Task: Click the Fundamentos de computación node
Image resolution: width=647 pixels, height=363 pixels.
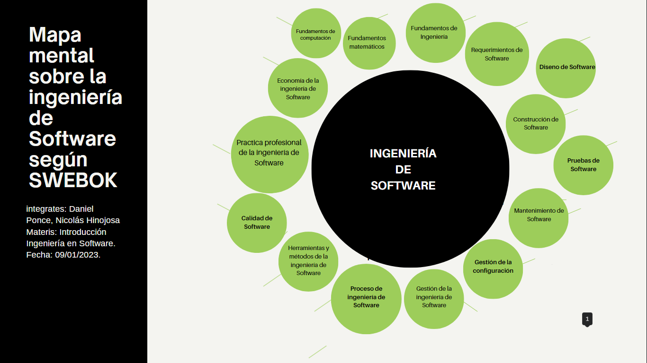Action: click(315, 33)
